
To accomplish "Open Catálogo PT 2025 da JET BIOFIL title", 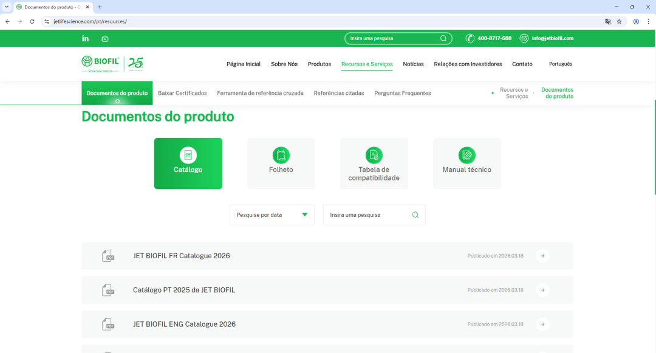I will tap(184, 290).
